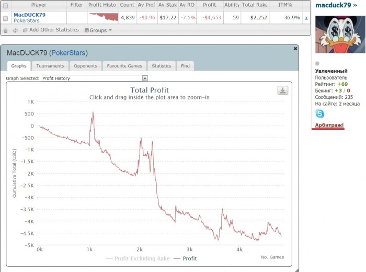Tick the header select-all checkbox
The width and height of the screenshot is (366, 272).
pos(5,6)
